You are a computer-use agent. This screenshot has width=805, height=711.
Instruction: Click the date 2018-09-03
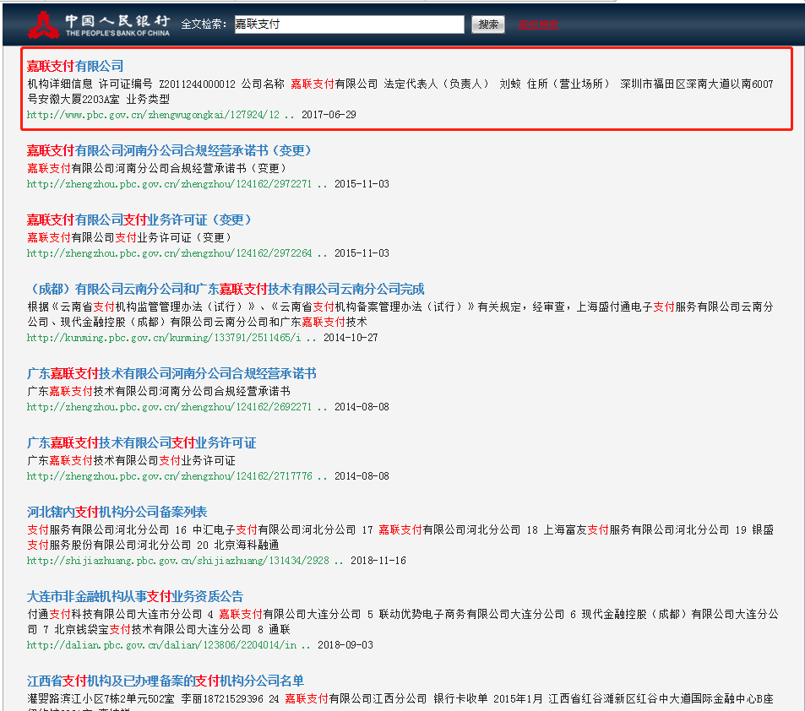(x=345, y=645)
